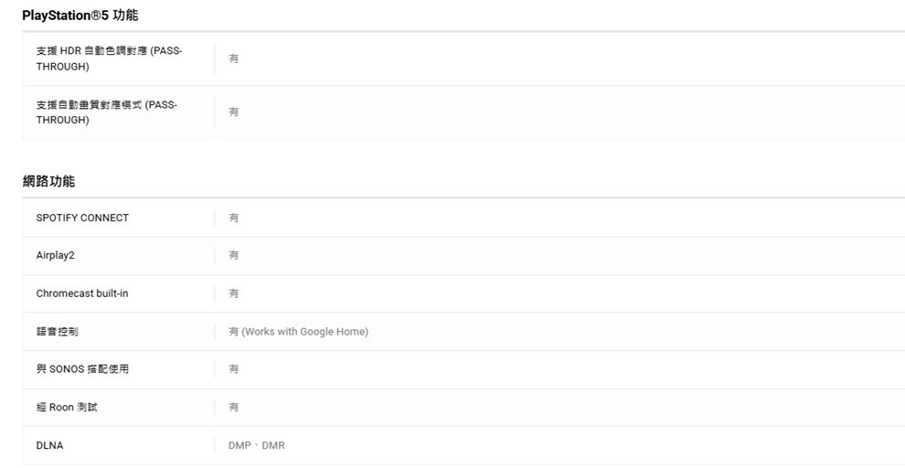Select the 經 Roon 測試 label

(67, 408)
